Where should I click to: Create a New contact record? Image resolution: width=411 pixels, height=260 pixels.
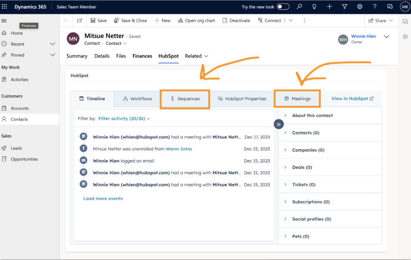coord(162,20)
